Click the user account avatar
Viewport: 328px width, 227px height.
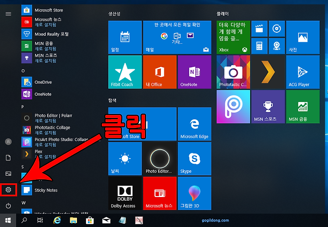pyautogui.click(x=8, y=141)
